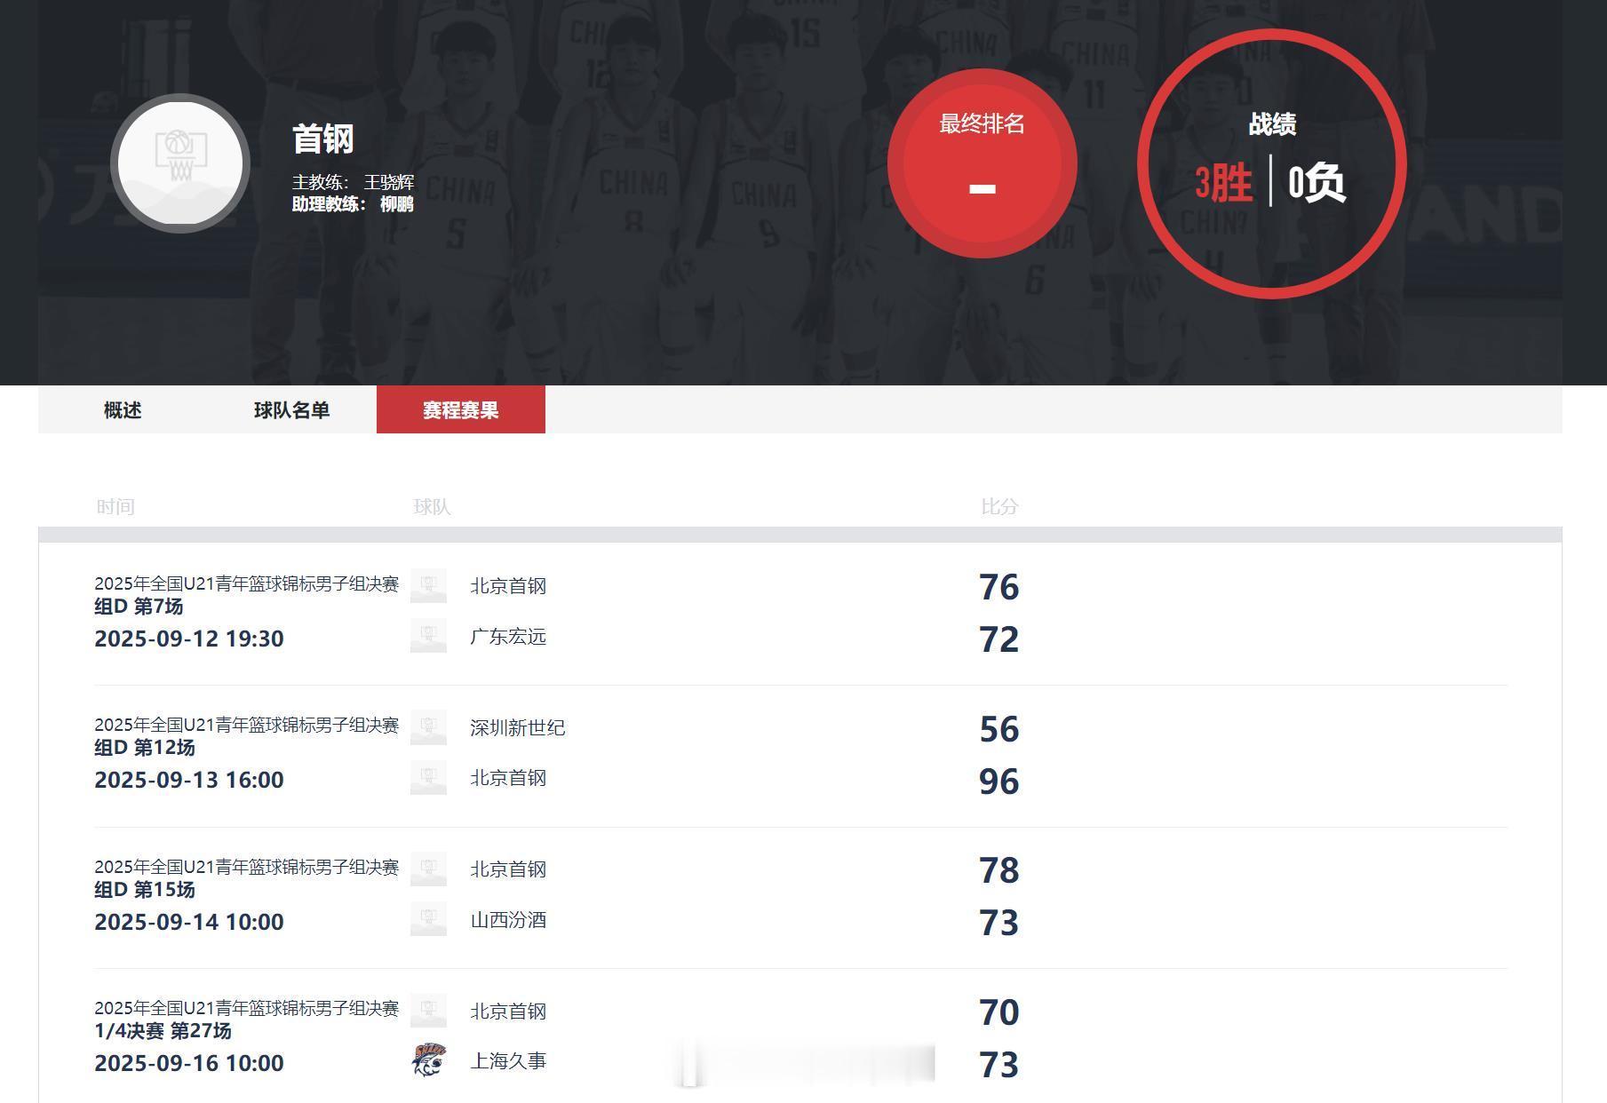Open the 球队名单 tab
The height and width of the screenshot is (1103, 1607).
coord(291,409)
